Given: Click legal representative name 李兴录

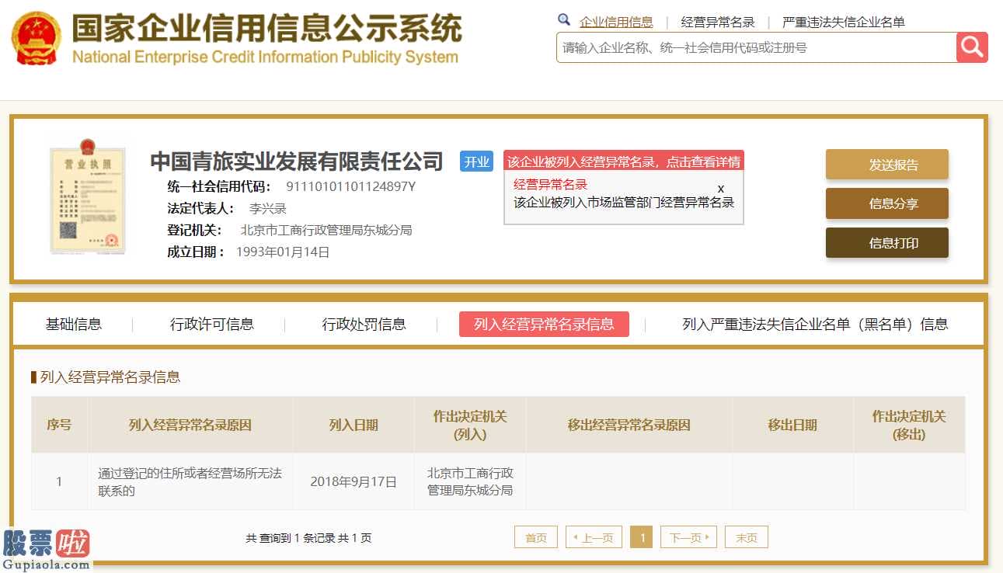Looking at the screenshot, I should (x=268, y=208).
